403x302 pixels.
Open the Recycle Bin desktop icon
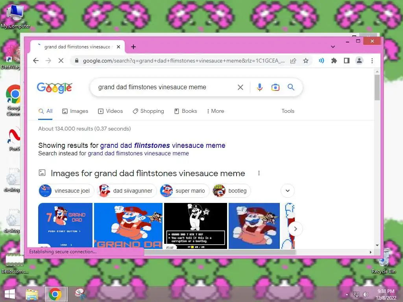(x=384, y=261)
